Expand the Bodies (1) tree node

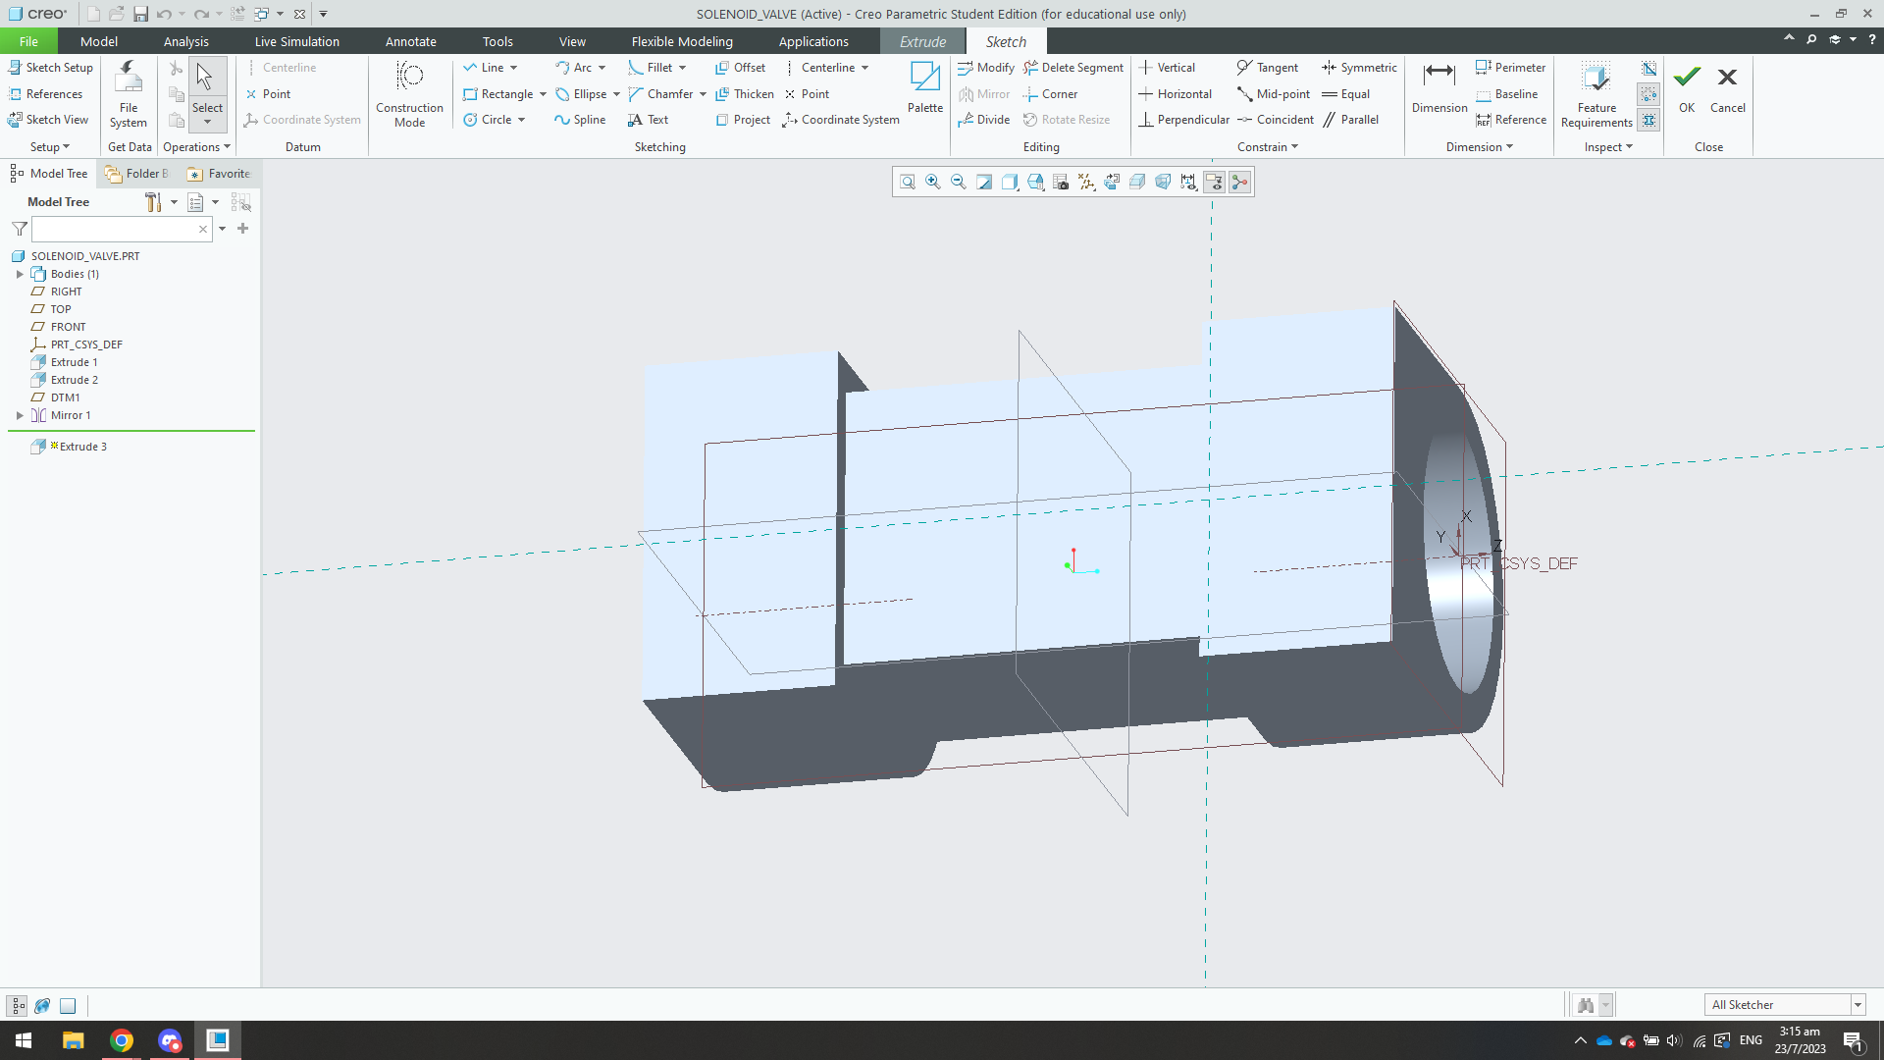click(20, 274)
